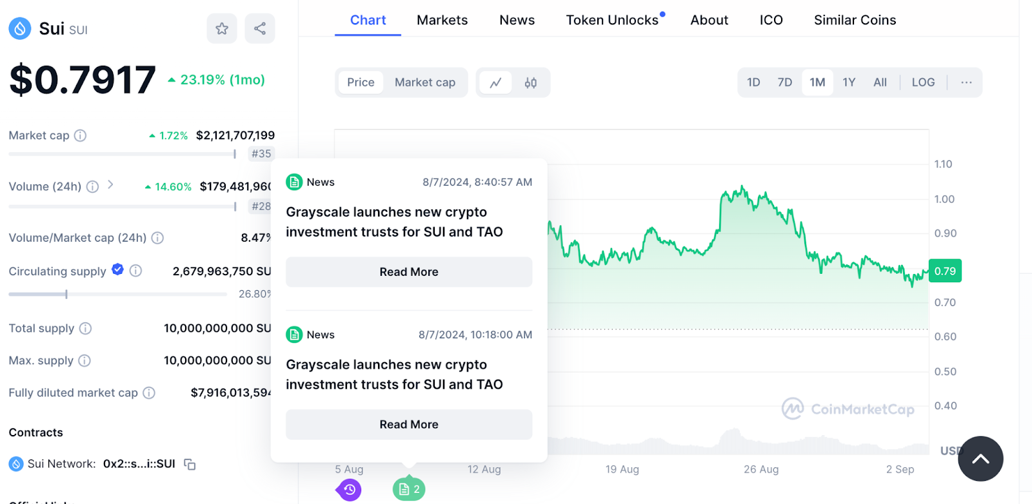Open the chart three-dots more menu
The height and width of the screenshot is (504, 1032).
coord(966,82)
